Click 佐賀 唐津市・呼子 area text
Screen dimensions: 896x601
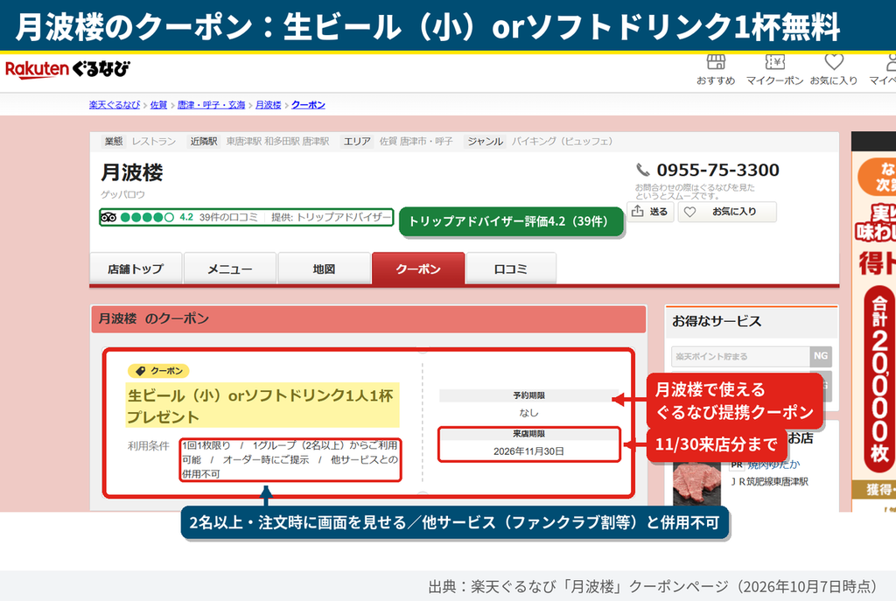coord(416,141)
